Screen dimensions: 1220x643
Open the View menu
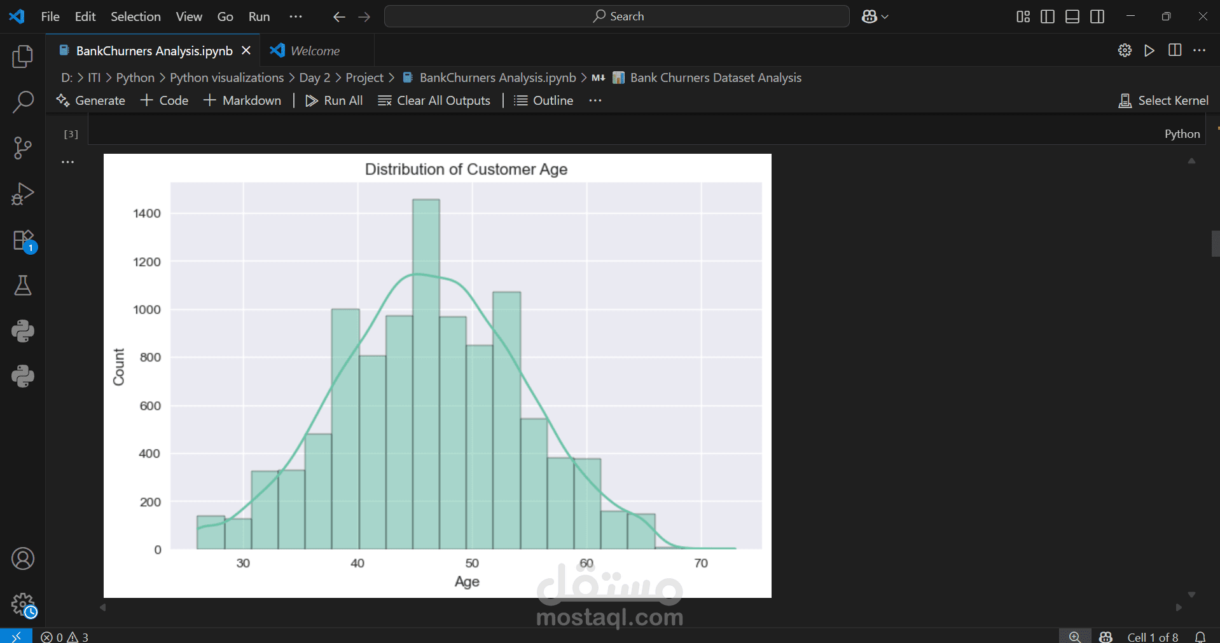[189, 17]
